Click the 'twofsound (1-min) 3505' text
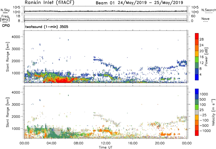This screenshot has height=149, width=216. click(47, 27)
